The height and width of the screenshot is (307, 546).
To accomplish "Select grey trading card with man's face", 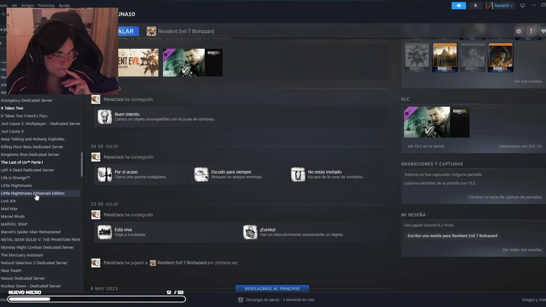I will (x=473, y=57).
